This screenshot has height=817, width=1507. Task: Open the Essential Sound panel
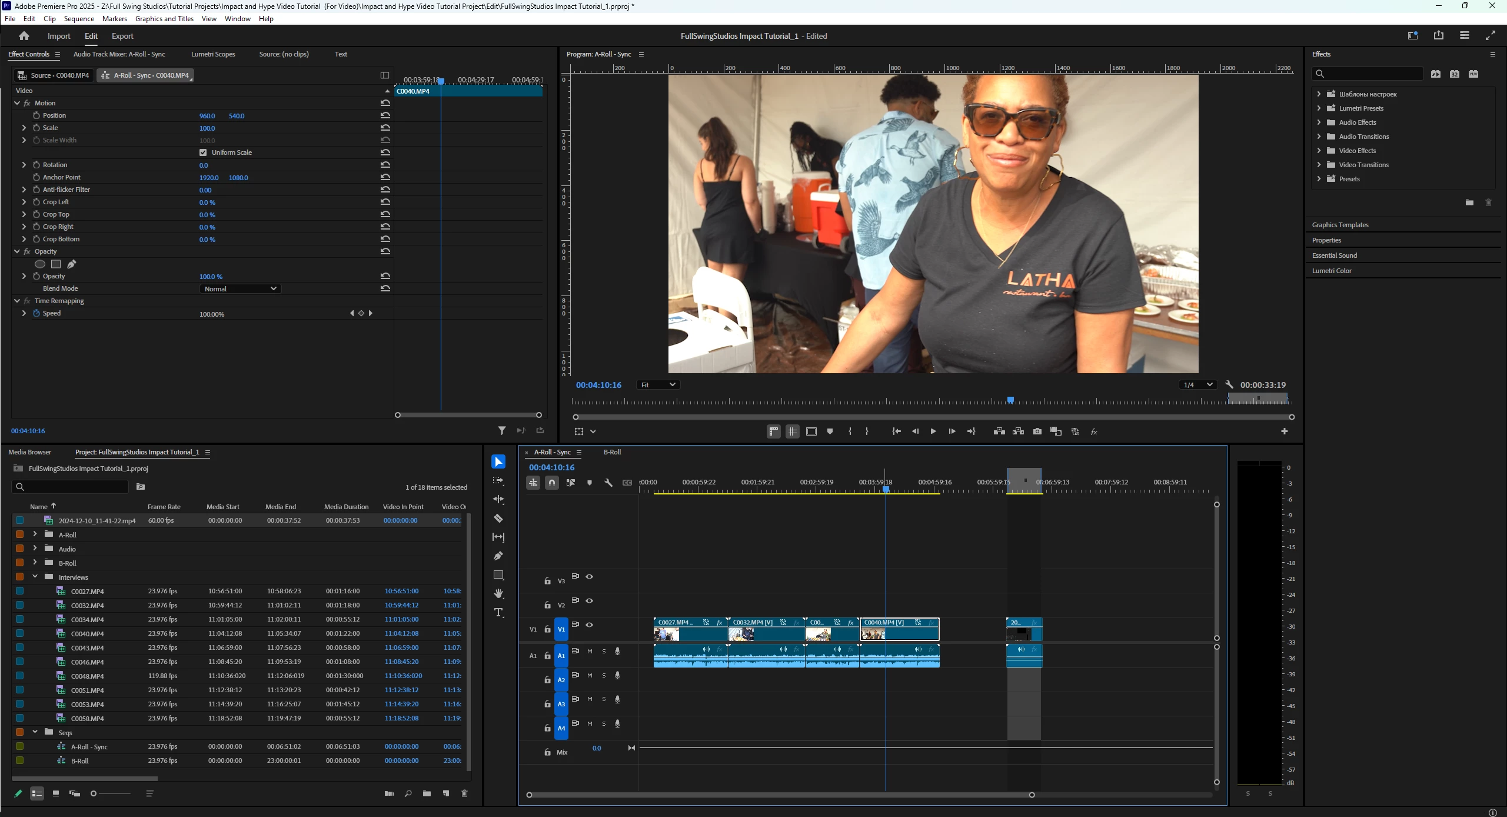click(x=1334, y=255)
